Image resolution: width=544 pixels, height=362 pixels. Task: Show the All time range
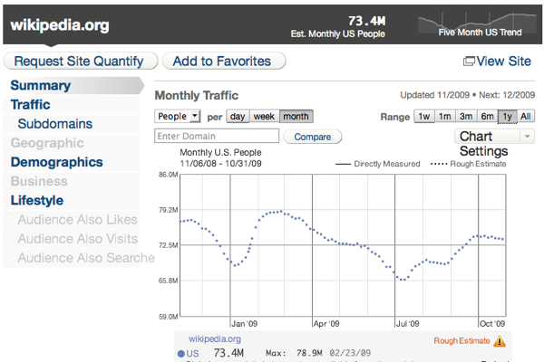coord(527,116)
